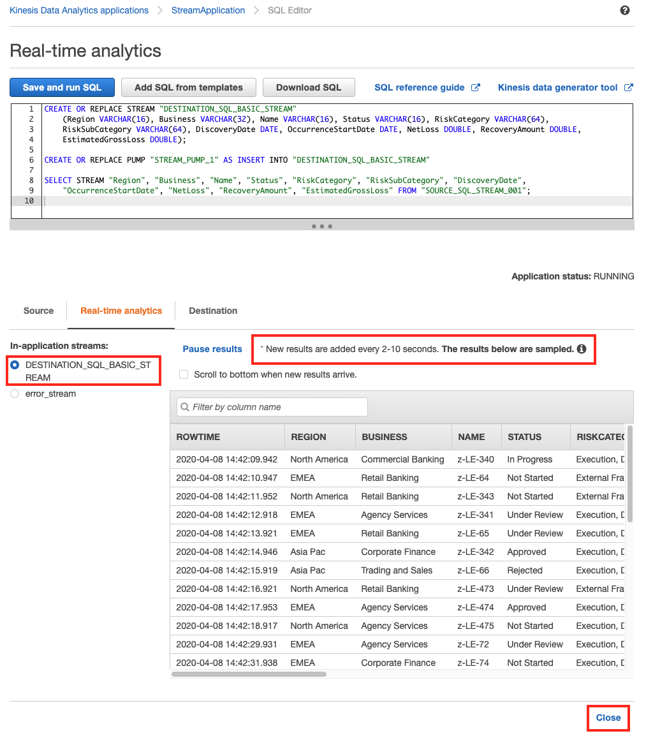Image resolution: width=646 pixels, height=738 pixels.
Task: Open the Kinesis data generator tool external link icon
Action: (x=628, y=87)
